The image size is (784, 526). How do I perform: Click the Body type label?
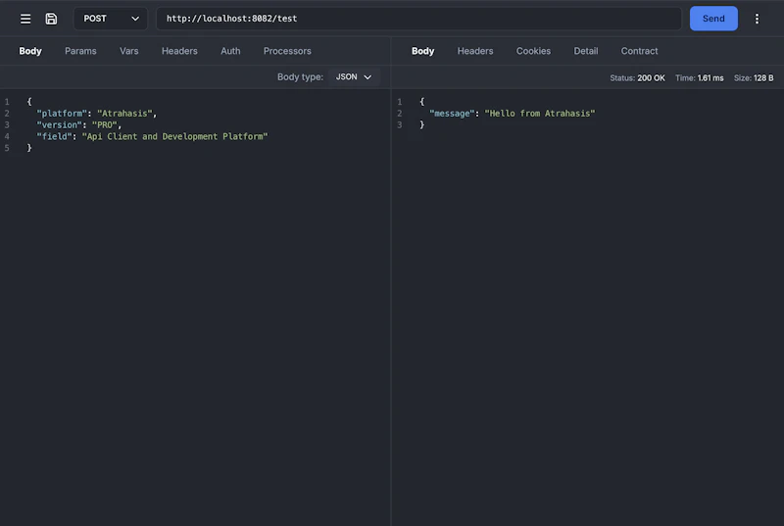click(x=300, y=77)
